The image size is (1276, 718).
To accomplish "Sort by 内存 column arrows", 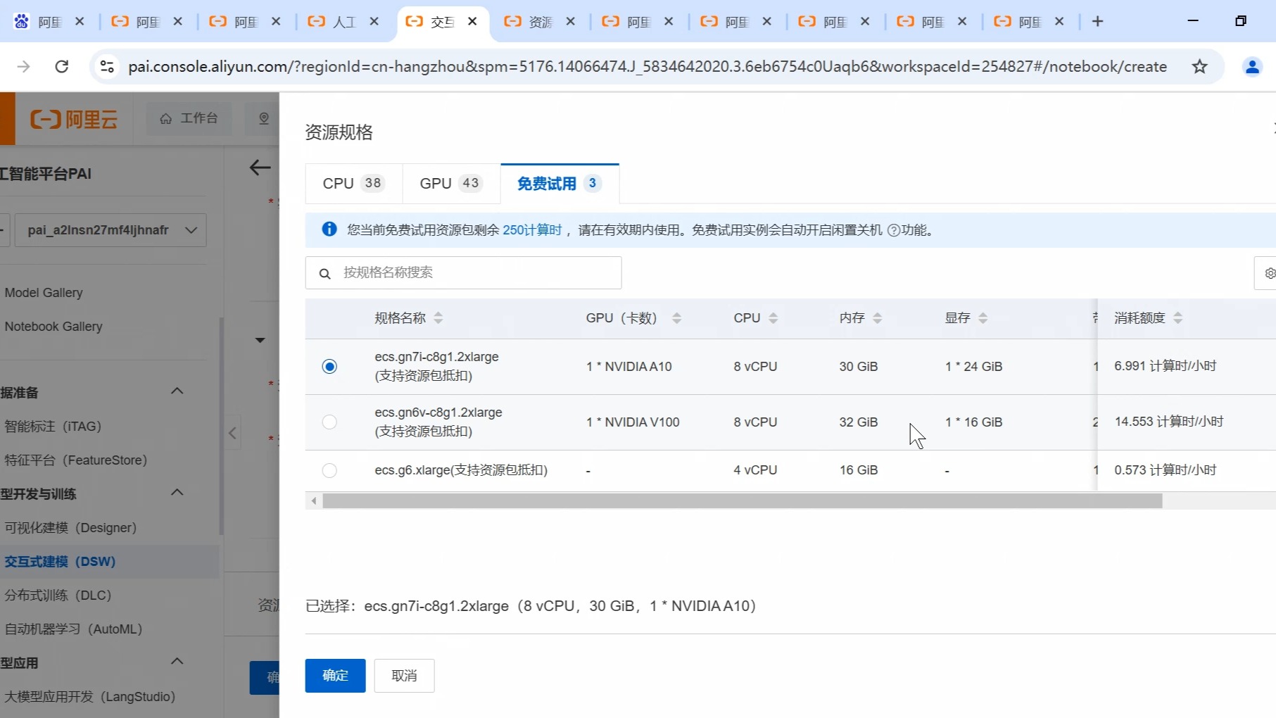I will (877, 318).
